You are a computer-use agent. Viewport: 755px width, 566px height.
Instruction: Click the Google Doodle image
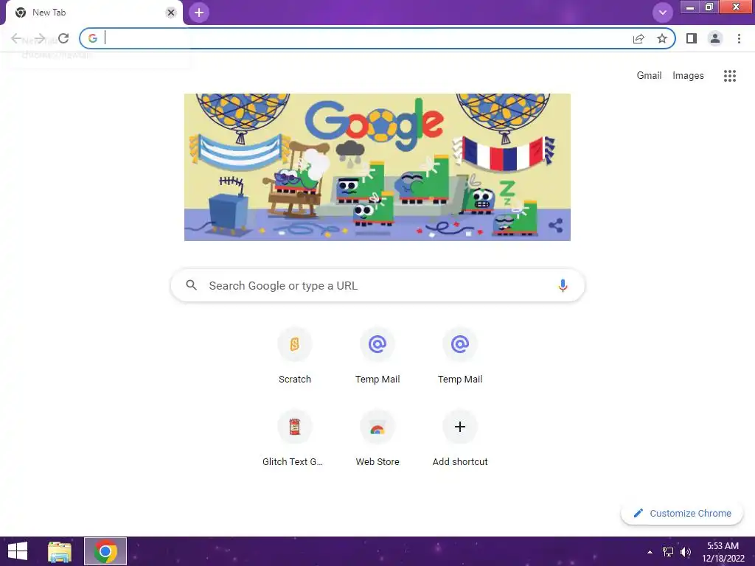[377, 167]
